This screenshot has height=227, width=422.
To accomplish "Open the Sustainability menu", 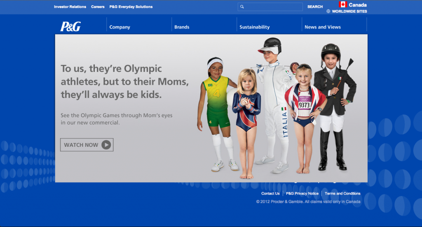I will [255, 27].
